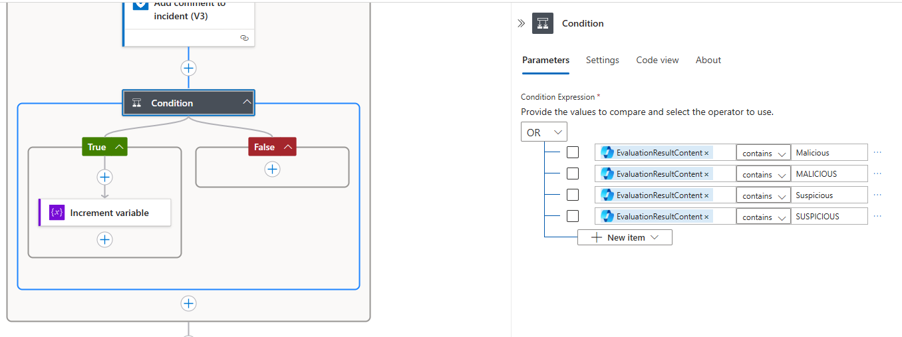The image size is (902, 337).
Task: Open the ellipsis menu for the Malicious row
Action: click(877, 153)
